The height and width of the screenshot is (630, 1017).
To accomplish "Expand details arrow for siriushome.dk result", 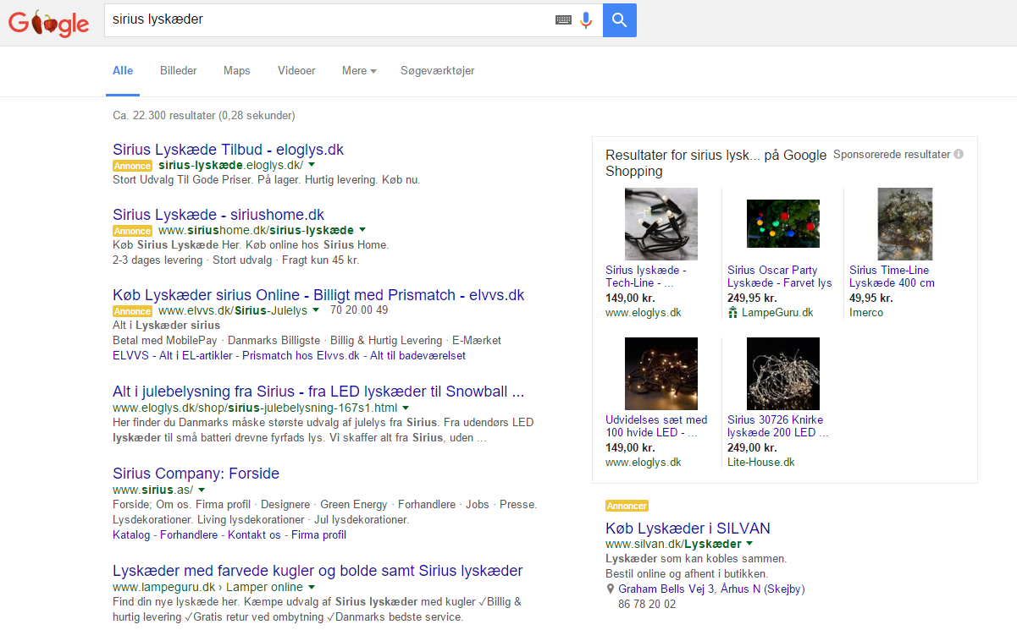I will pos(362,230).
